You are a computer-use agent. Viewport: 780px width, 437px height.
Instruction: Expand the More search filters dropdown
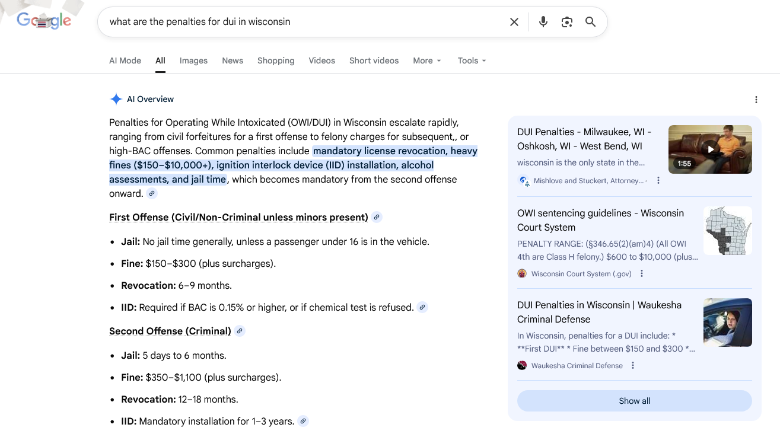point(427,60)
